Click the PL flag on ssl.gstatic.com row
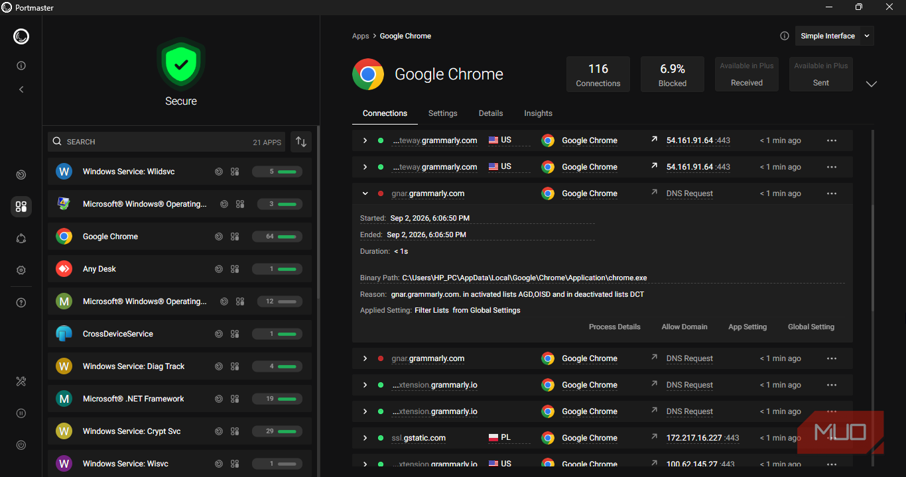The height and width of the screenshot is (477, 906). point(493,438)
